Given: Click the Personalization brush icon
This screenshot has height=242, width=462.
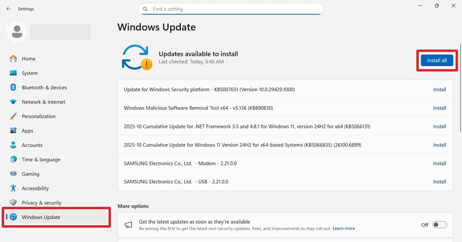Looking at the screenshot, I should click(13, 116).
